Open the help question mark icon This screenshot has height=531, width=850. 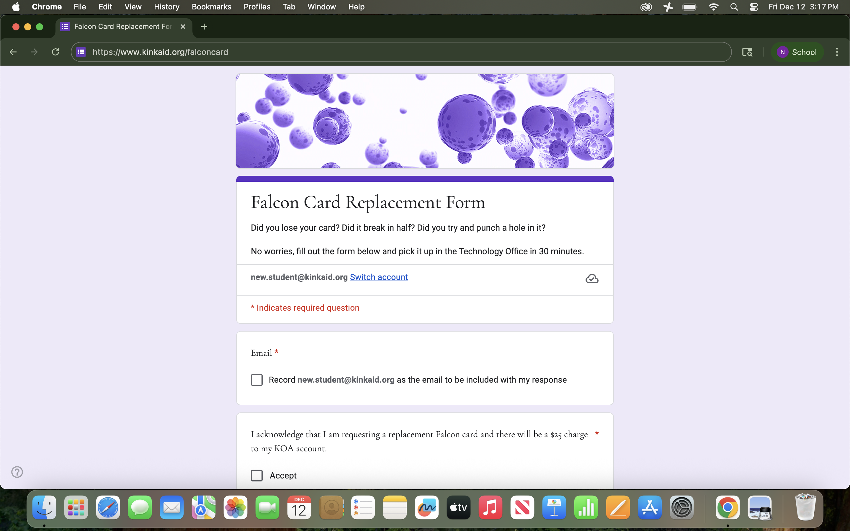click(17, 472)
